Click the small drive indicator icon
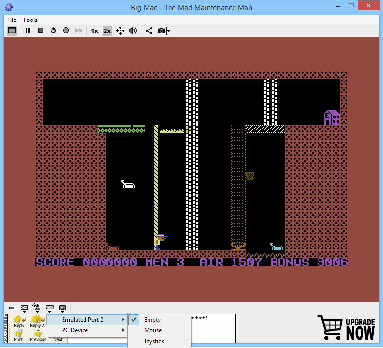This screenshot has width=383, height=348. (12, 308)
